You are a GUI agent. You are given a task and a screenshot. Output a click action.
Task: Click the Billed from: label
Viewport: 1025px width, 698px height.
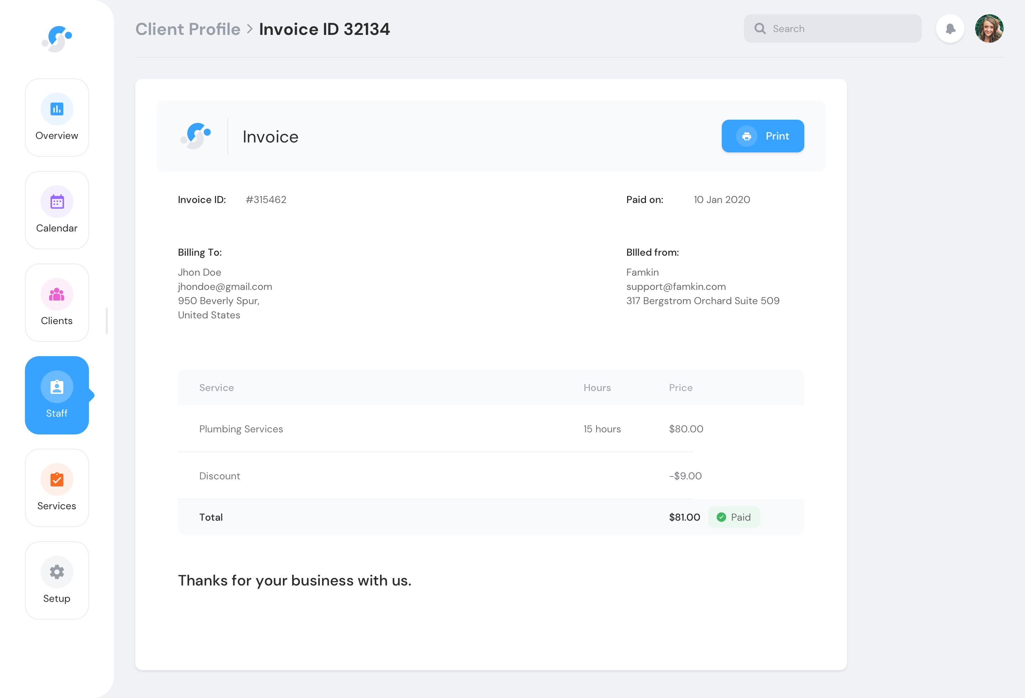pos(653,252)
